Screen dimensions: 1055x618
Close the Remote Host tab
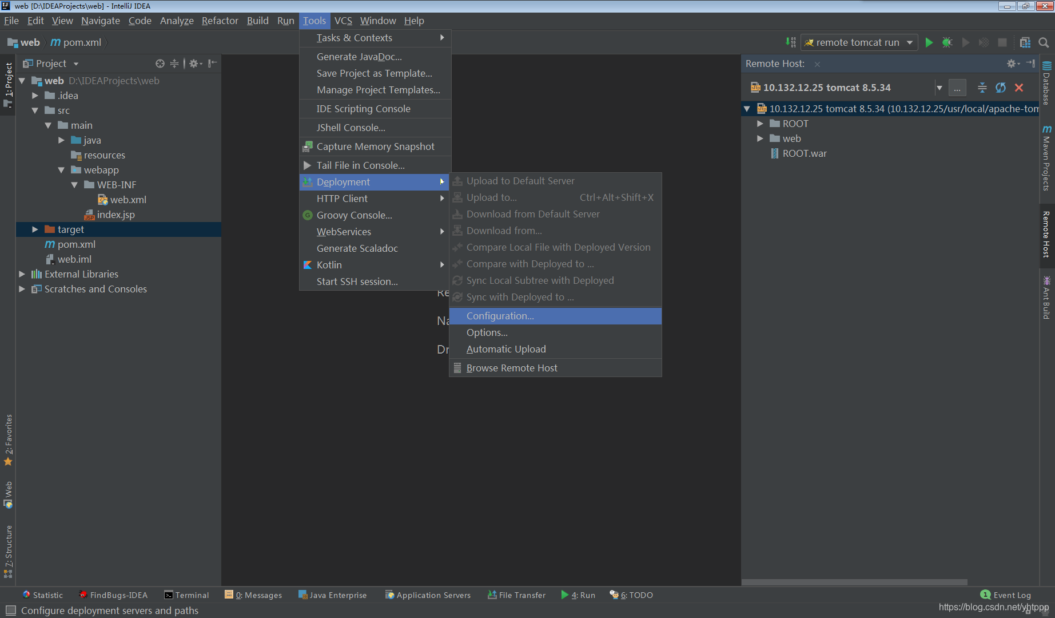pos(817,64)
